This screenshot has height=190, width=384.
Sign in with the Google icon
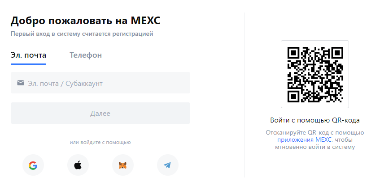pyautogui.click(x=33, y=165)
